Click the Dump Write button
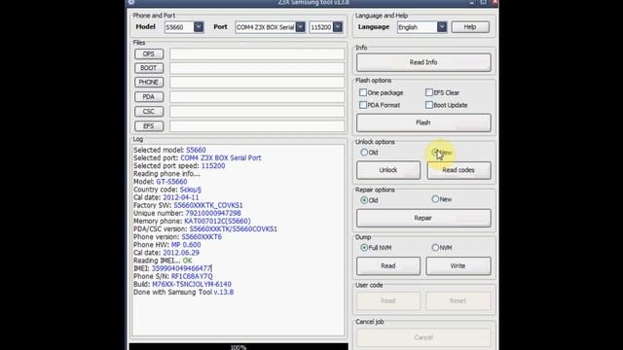Image resolution: width=623 pixels, height=350 pixels. point(458,265)
